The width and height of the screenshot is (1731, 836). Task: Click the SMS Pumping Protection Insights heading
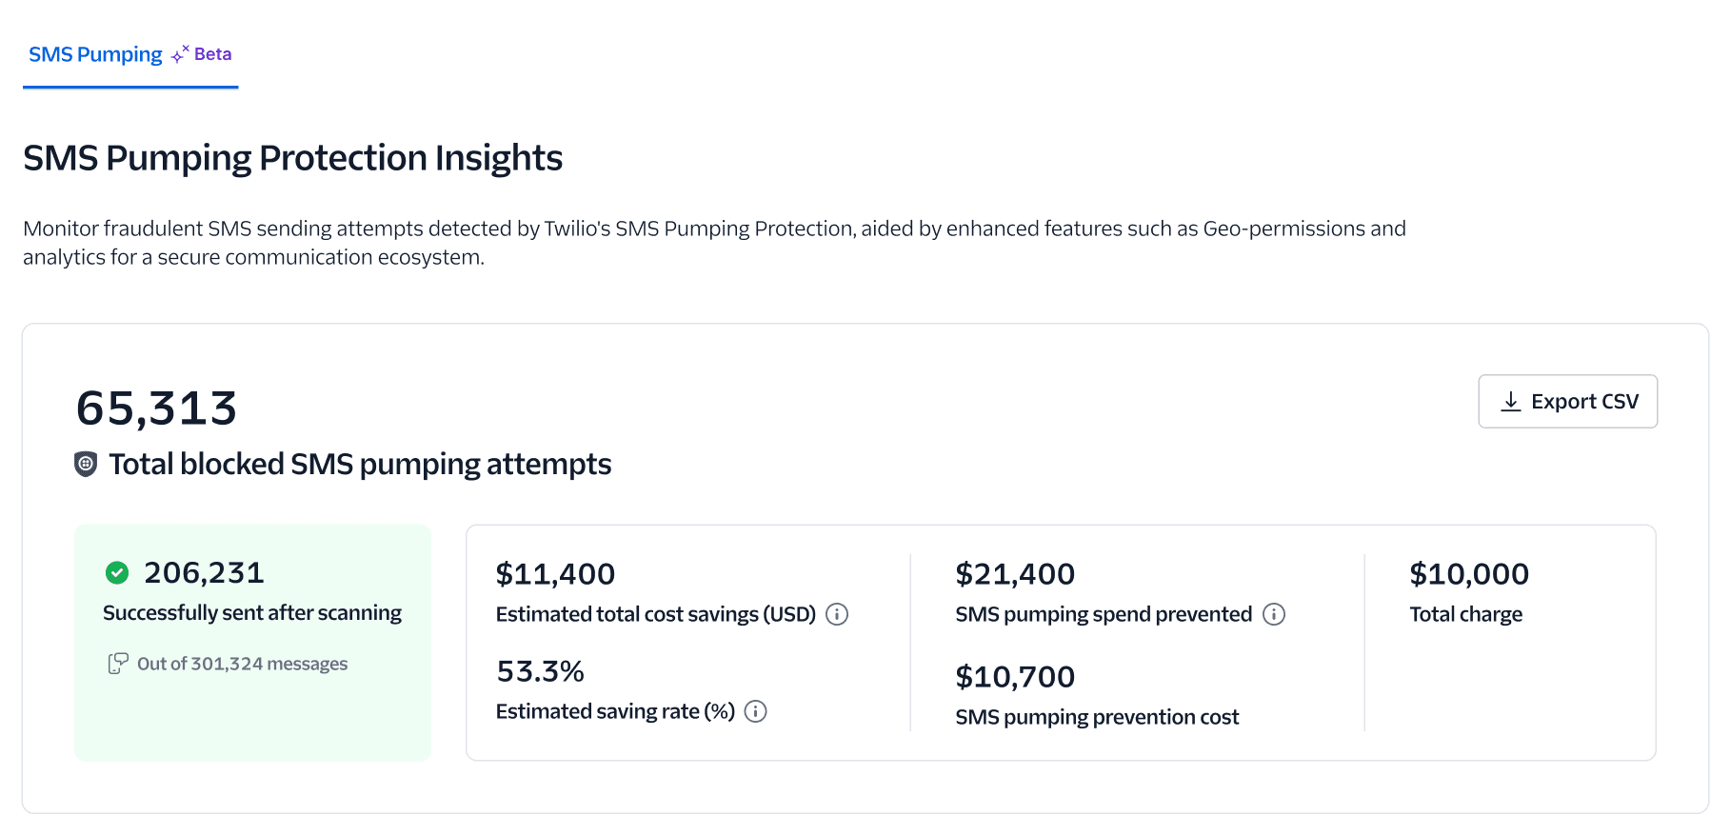pos(292,158)
